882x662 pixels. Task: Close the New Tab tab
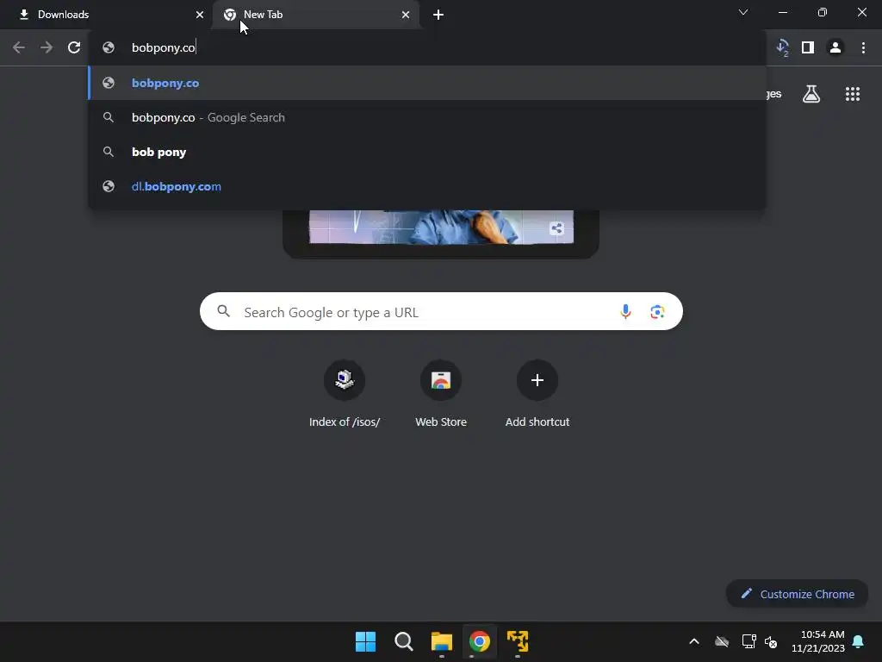click(406, 15)
